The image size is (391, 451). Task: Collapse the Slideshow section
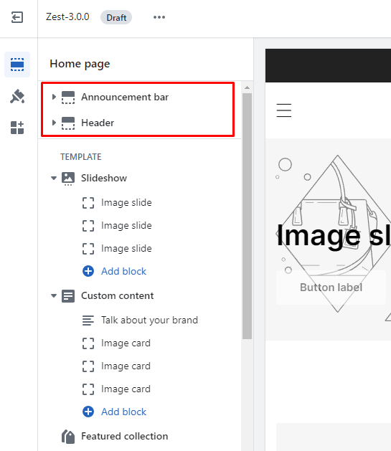click(x=54, y=178)
